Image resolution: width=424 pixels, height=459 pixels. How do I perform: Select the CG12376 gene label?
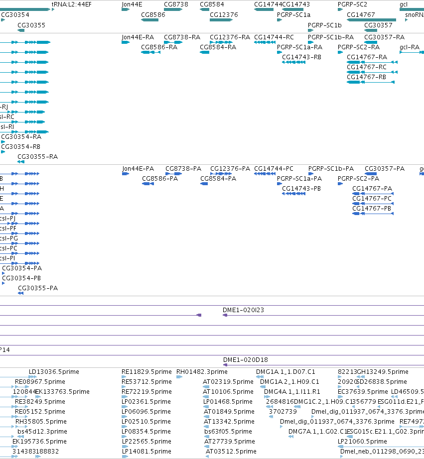224,15
